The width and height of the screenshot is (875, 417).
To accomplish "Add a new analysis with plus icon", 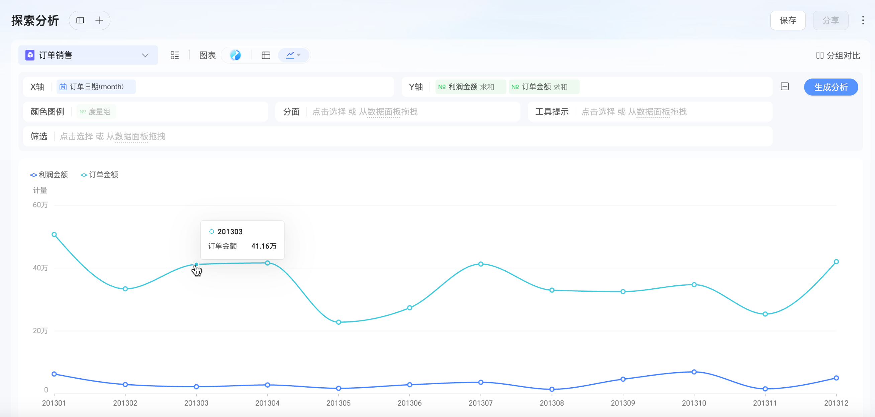I will pyautogui.click(x=99, y=20).
